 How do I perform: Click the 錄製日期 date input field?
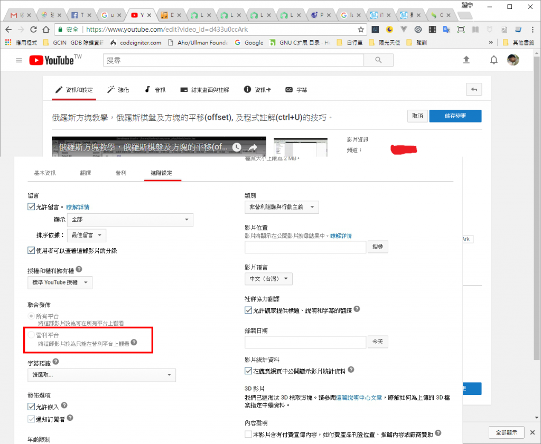coord(305,342)
